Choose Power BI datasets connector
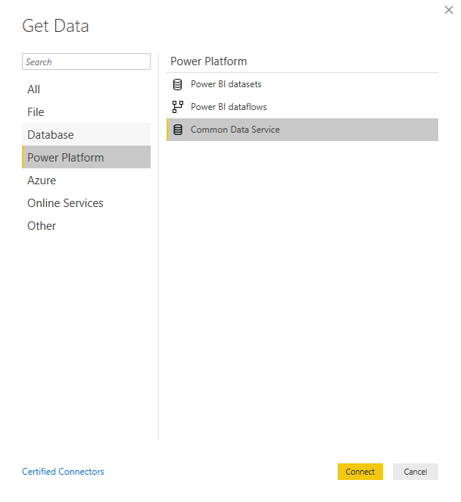461x502 pixels. pyautogui.click(x=303, y=84)
